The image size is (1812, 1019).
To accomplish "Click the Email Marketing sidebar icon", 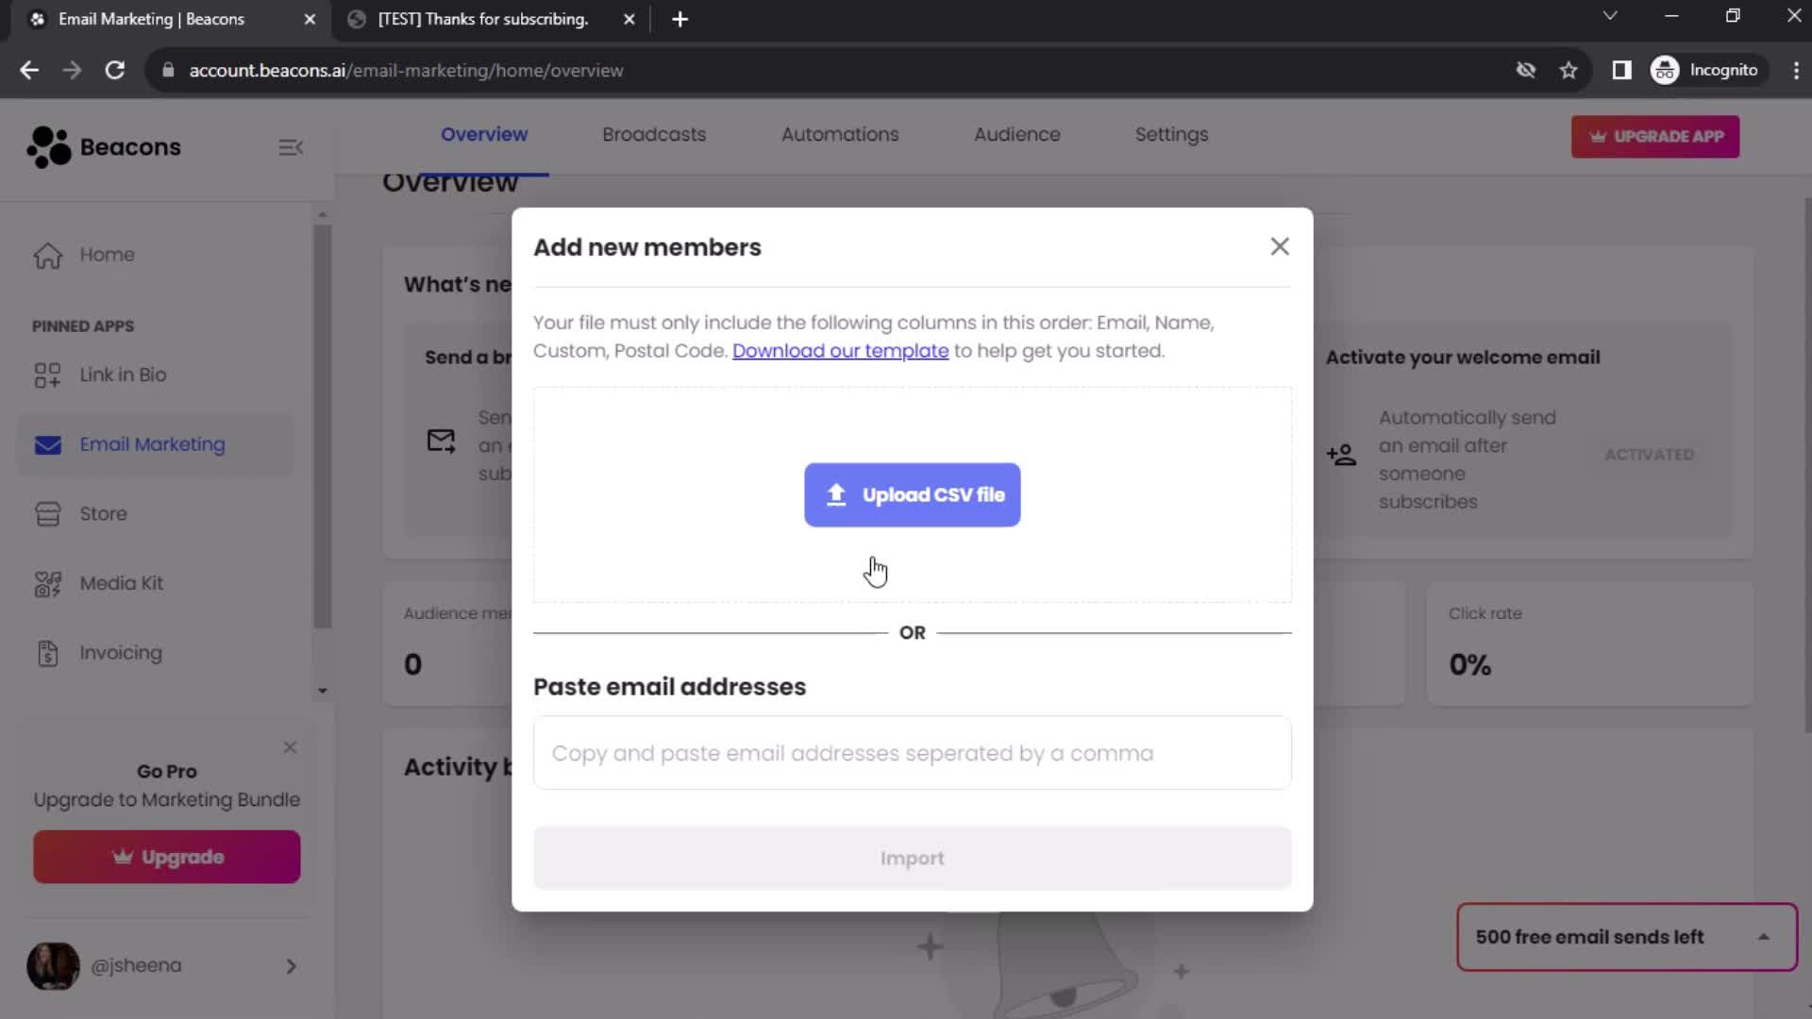I will point(47,443).
